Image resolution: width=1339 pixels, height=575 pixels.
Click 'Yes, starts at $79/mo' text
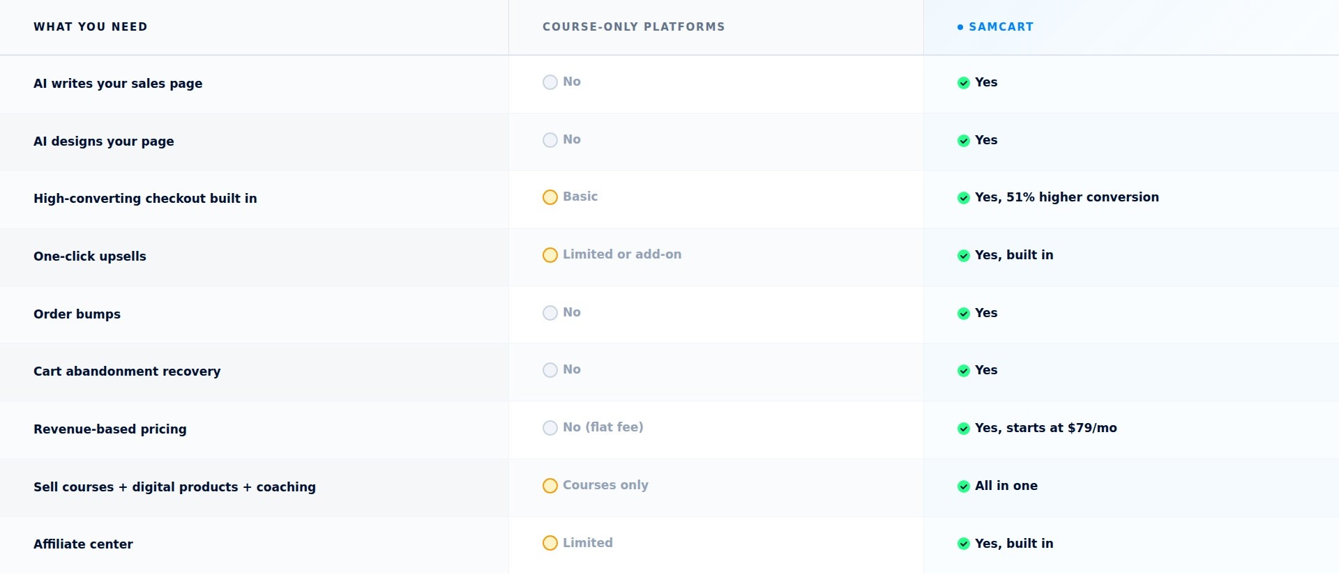(x=1046, y=428)
